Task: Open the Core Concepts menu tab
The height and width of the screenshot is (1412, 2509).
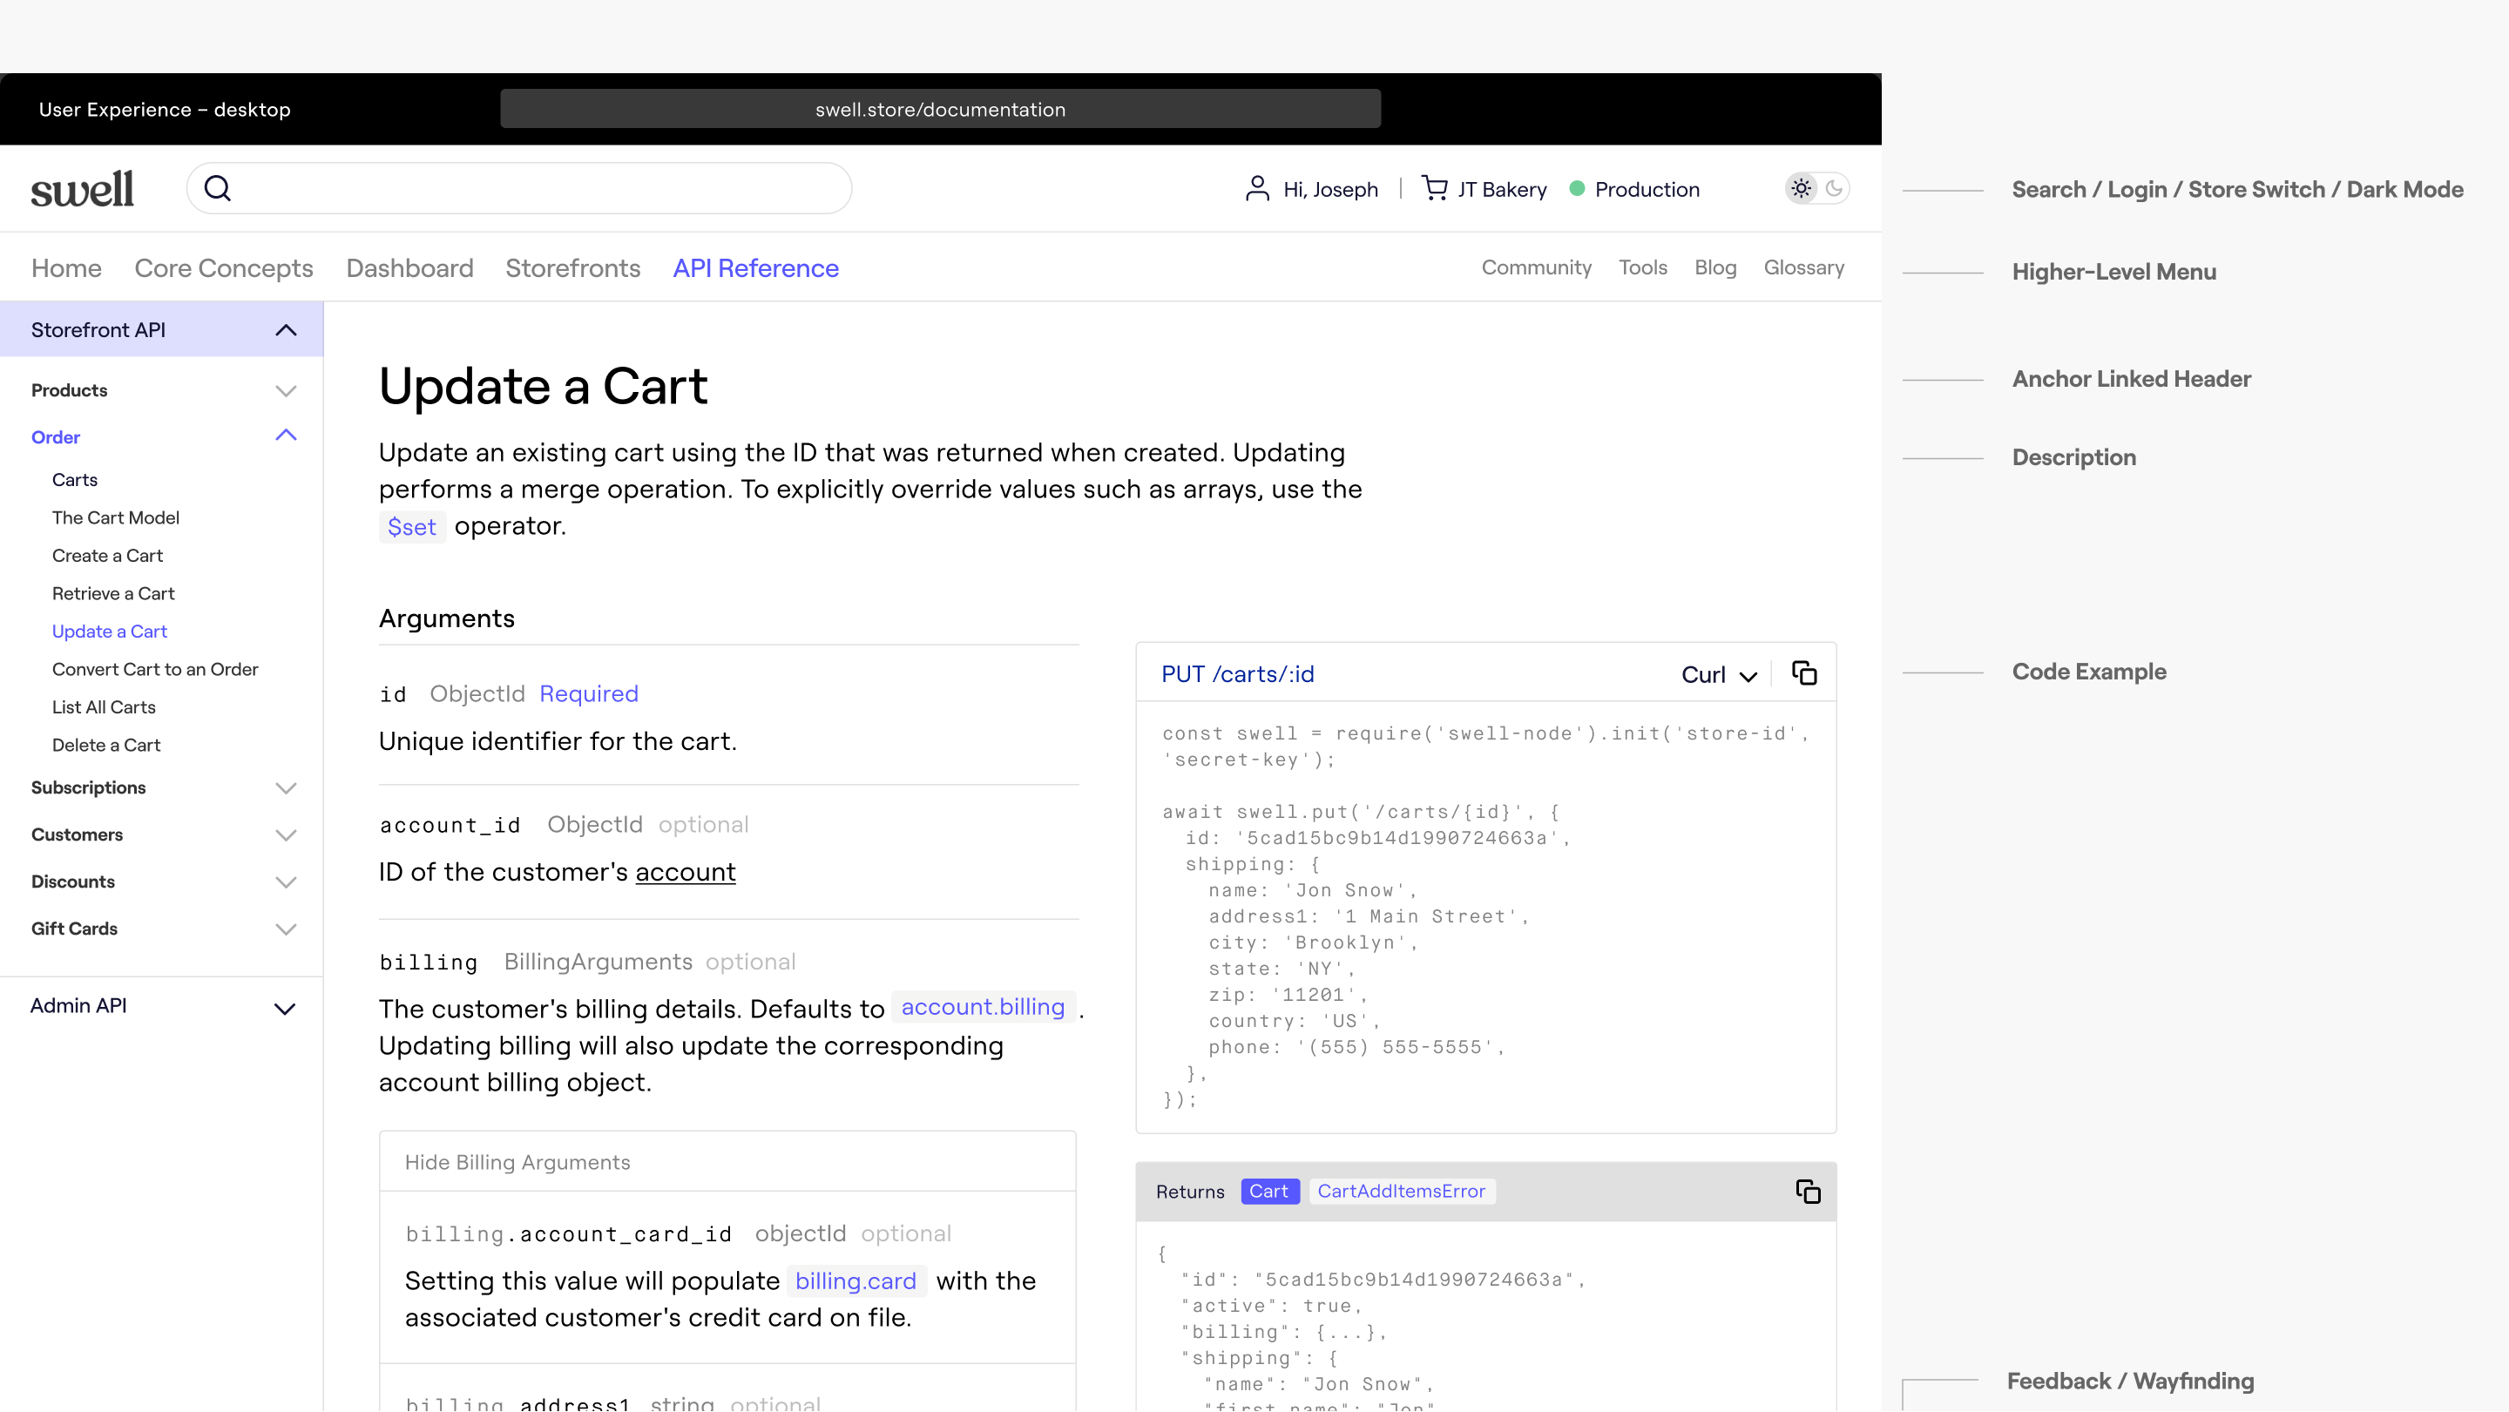Action: click(223, 267)
